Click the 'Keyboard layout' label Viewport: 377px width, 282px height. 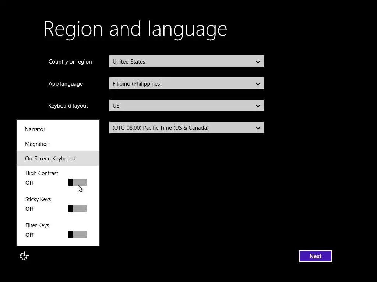68,106
